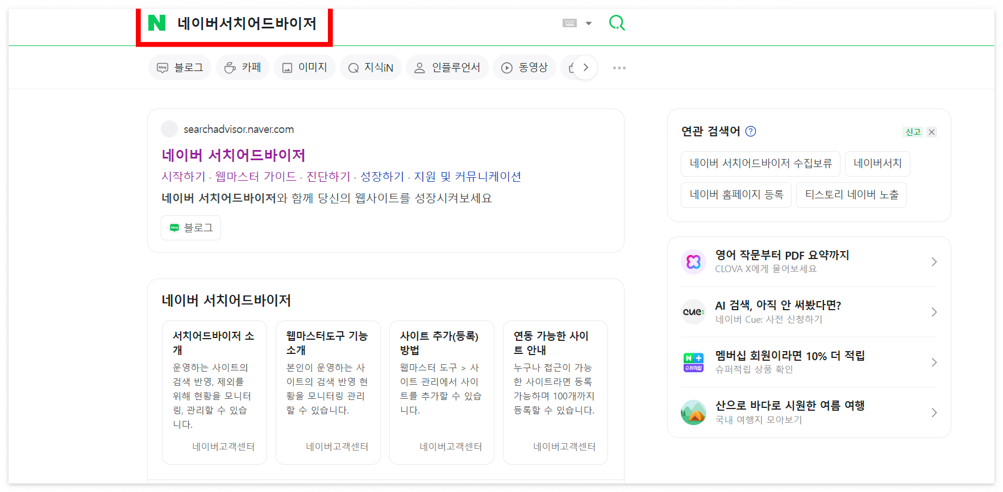Viewport: 1003px width, 492px height.
Task: Open the 서치어드바이저 소개 card
Action: click(x=214, y=393)
